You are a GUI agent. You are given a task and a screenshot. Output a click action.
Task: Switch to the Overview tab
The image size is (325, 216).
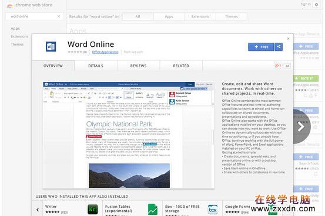coord(53,66)
